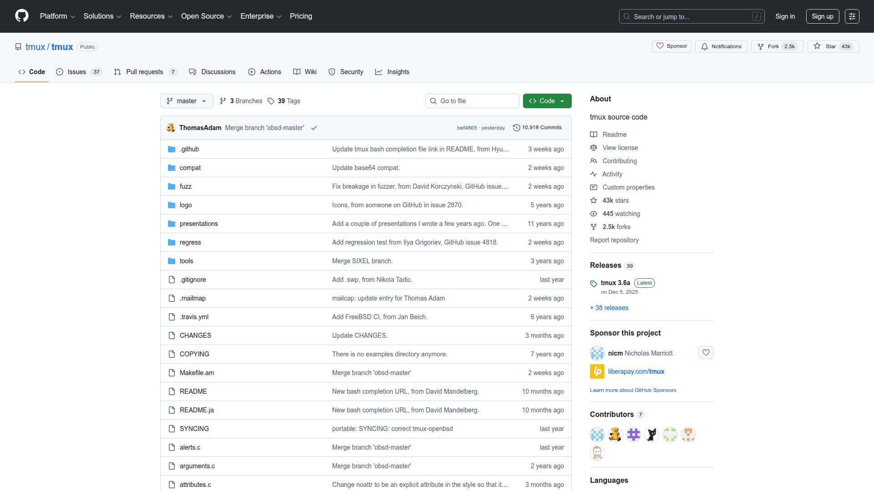This screenshot has width=874, height=491.
Task: Open the Issues tab
Action: pyautogui.click(x=79, y=72)
